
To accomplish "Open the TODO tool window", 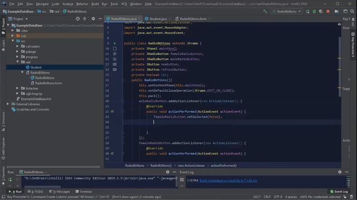I will click(x=35, y=192).
